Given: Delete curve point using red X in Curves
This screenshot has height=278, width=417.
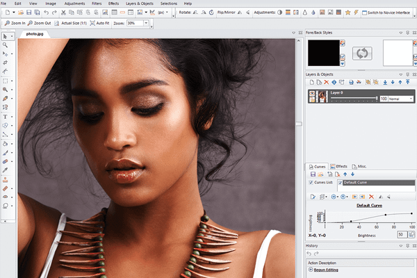Looking at the screenshot, I should pyautogui.click(x=372, y=197).
